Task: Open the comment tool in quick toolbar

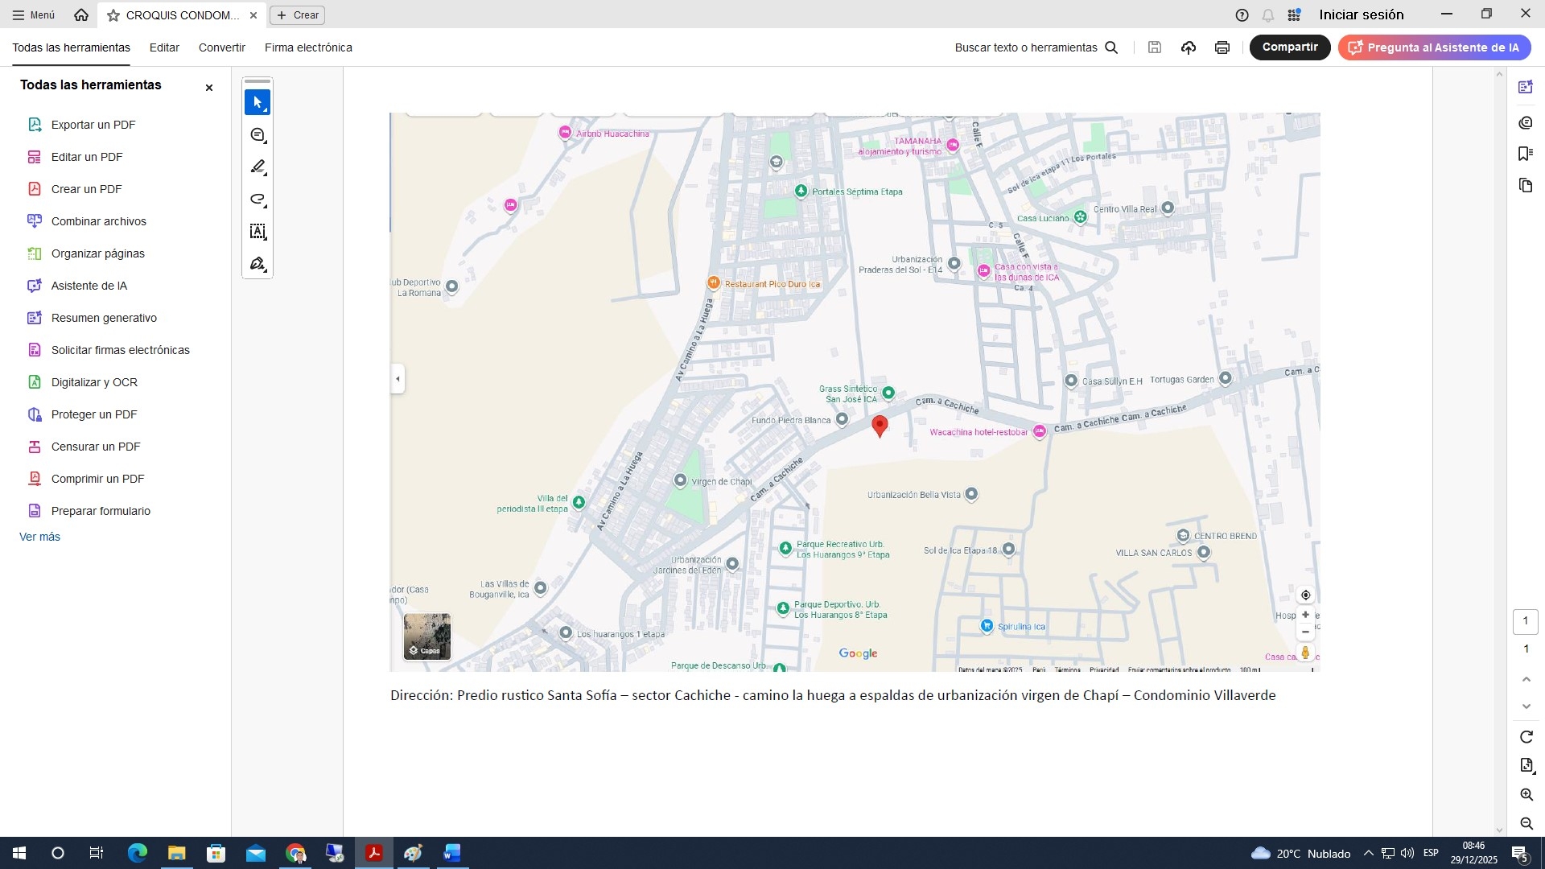Action: click(x=257, y=135)
